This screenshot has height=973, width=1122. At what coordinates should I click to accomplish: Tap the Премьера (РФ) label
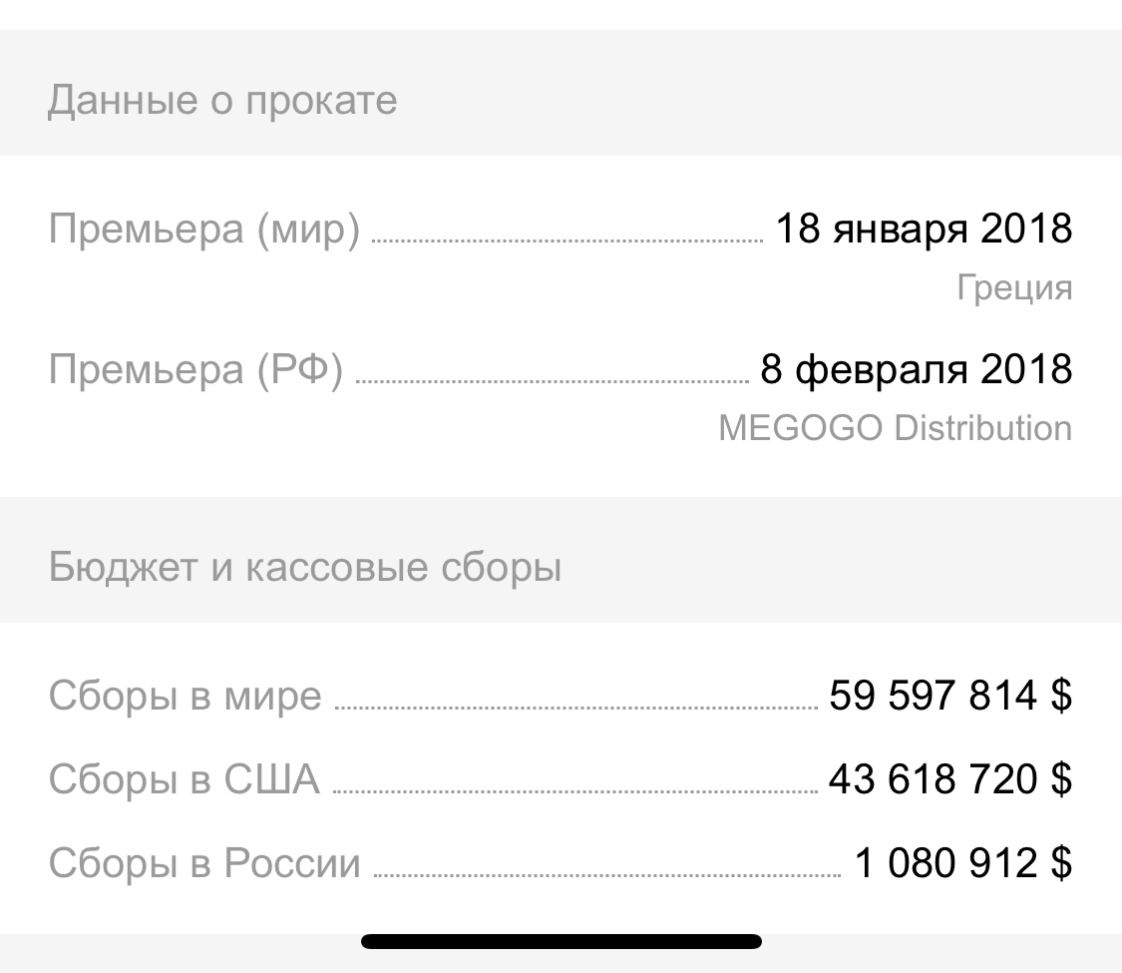195,369
